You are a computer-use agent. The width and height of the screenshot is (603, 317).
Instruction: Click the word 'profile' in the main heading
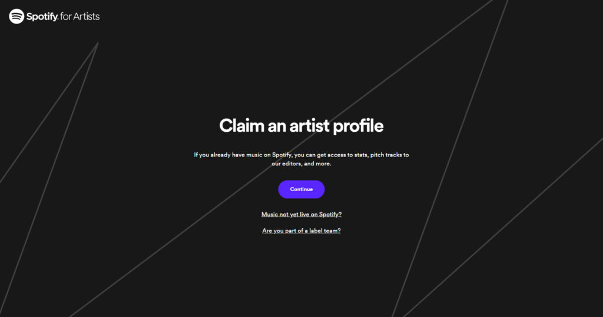[x=358, y=126]
